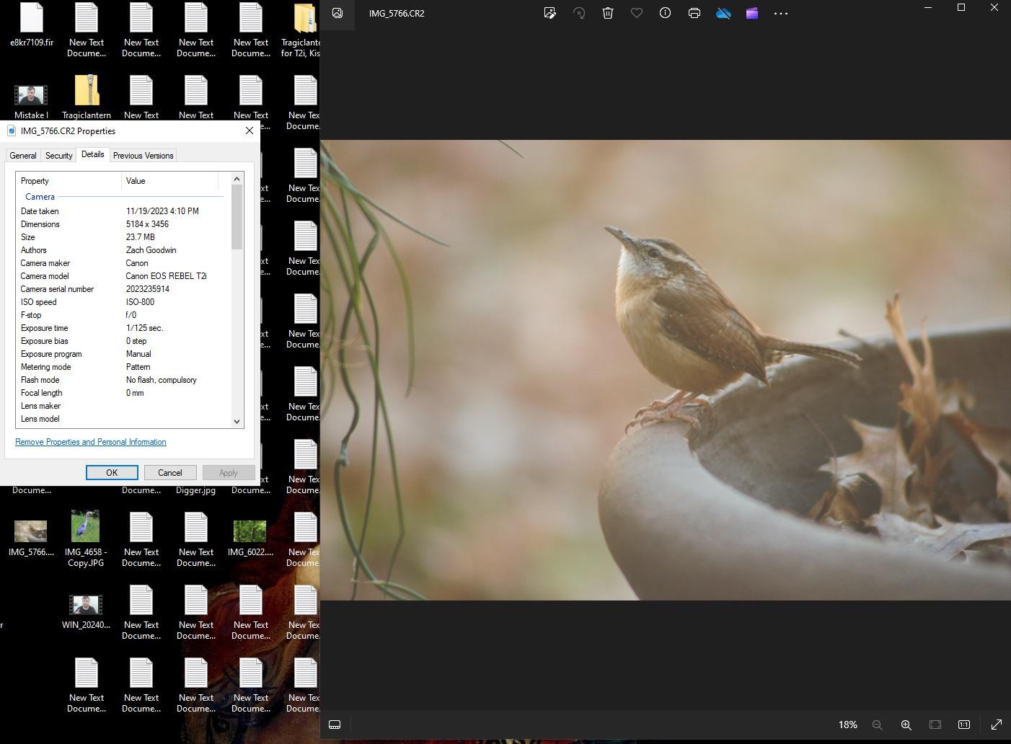This screenshot has width=1011, height=744.
Task: Select the IMG_6022 desktop image file
Action: tap(250, 539)
